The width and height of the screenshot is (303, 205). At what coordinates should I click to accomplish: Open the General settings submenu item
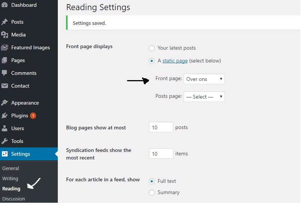(x=11, y=169)
